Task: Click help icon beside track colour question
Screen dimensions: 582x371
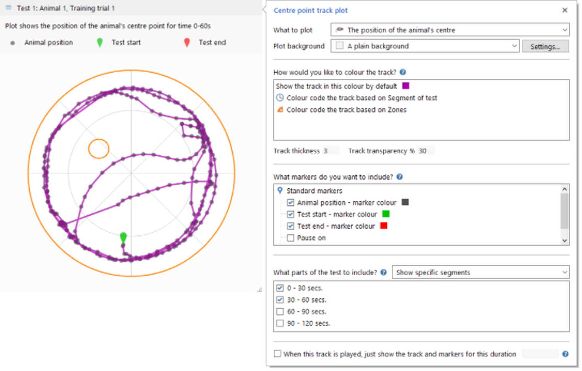Action: (403, 72)
